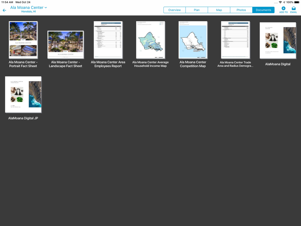Image resolution: width=301 pixels, height=226 pixels.
Task: Switch to the Overview tab
Action: pyautogui.click(x=175, y=10)
